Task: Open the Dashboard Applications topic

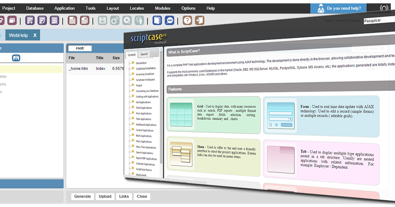Action: [x=146, y=125]
